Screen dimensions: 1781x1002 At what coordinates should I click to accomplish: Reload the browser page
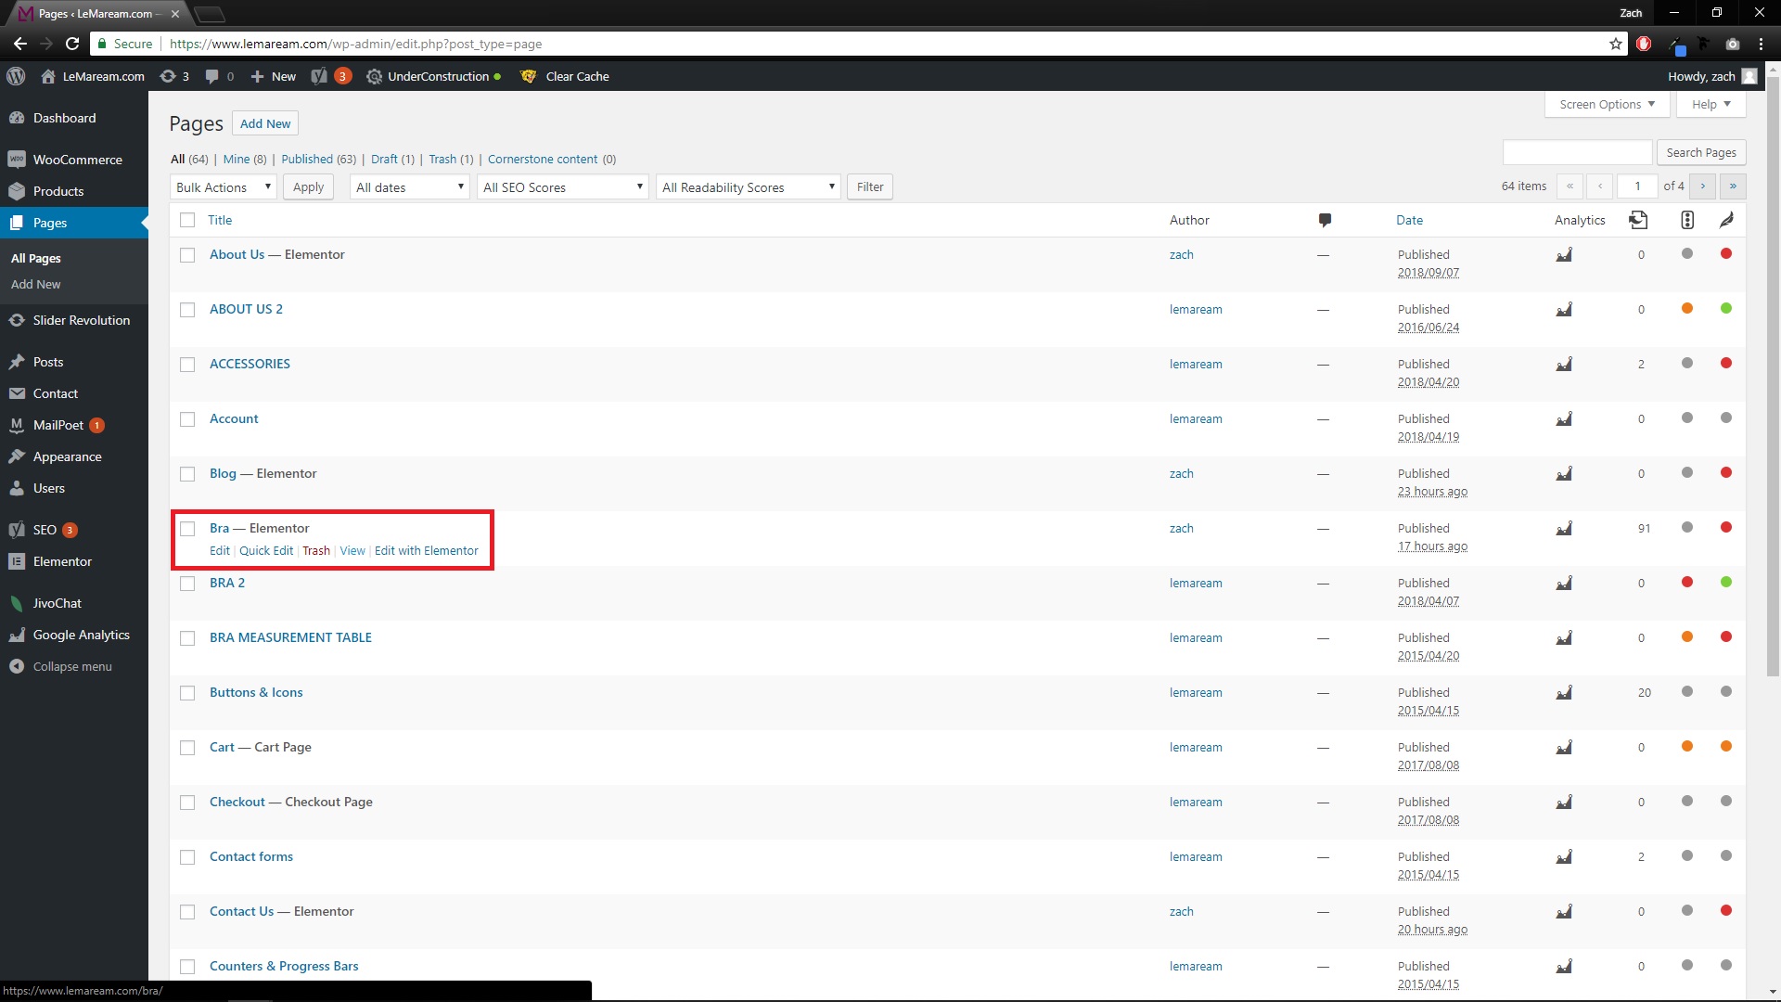[x=72, y=44]
